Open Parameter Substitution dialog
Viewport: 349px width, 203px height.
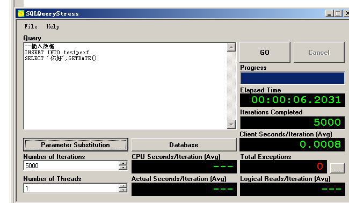click(76, 144)
